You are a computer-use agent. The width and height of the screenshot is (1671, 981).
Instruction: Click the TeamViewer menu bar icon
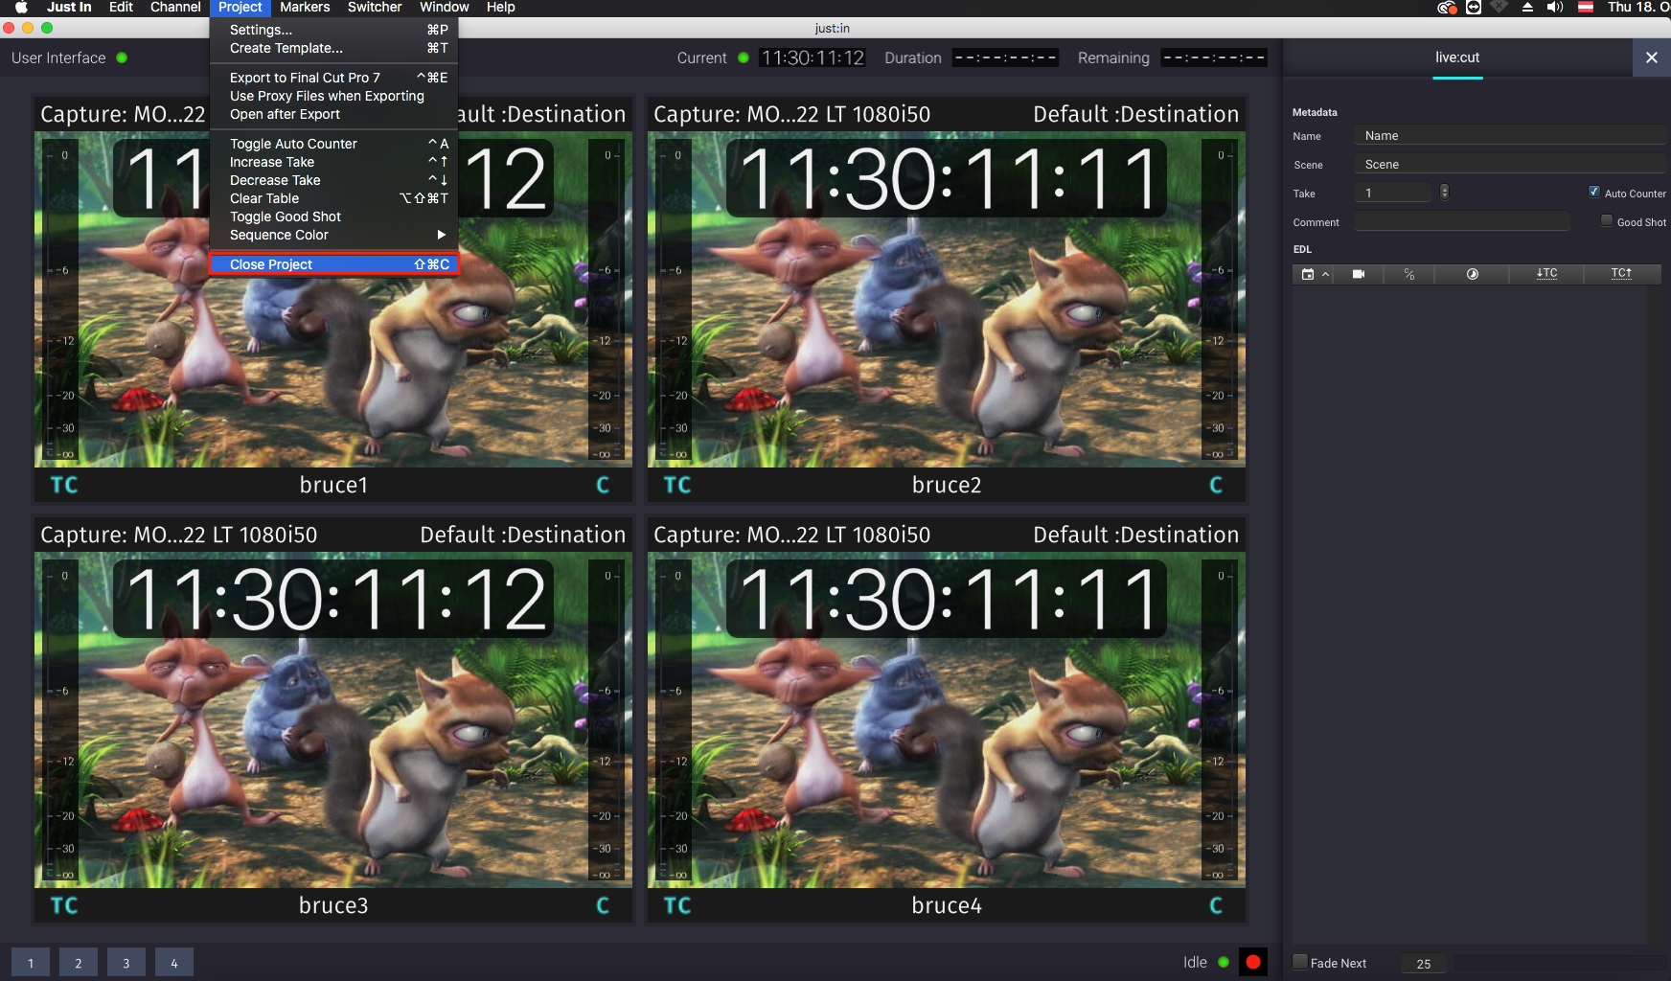point(1474,7)
